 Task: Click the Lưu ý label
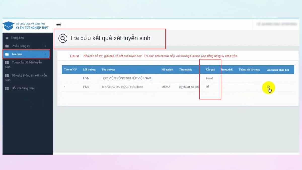74,56
